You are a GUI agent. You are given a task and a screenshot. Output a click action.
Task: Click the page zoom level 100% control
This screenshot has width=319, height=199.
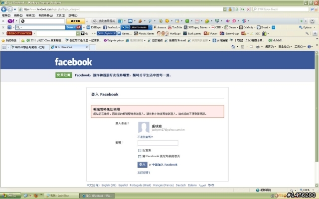(x=307, y=190)
